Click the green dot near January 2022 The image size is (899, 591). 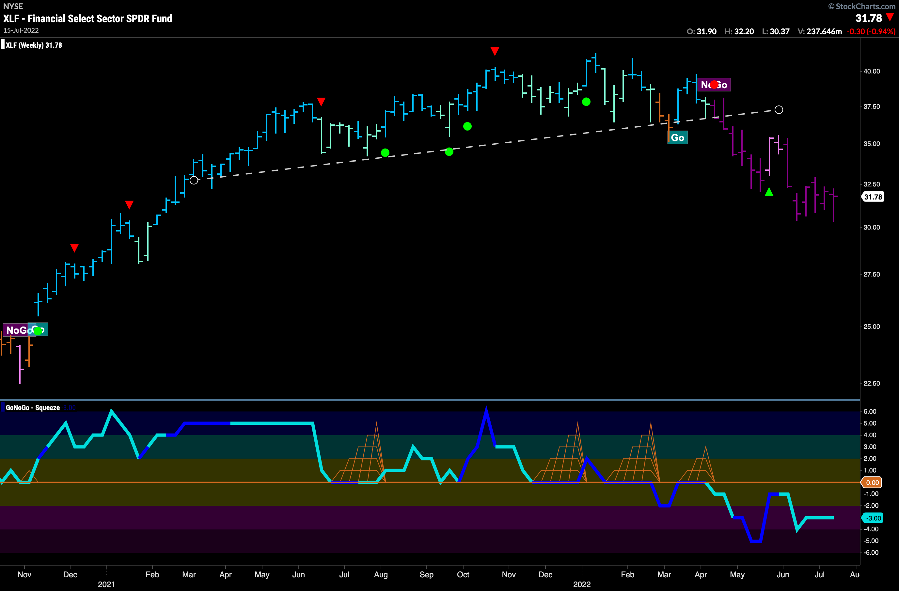tap(586, 102)
